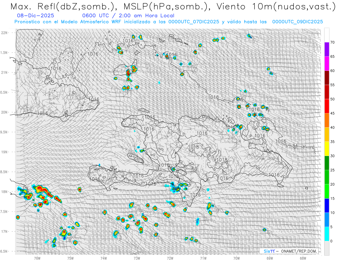Click the date text "08-Dic-2025"
Screen dimensions: 340x262
35,16
